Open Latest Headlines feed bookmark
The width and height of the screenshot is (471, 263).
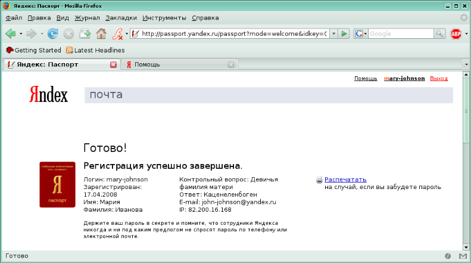tap(95, 50)
